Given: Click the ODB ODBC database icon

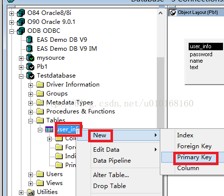Looking at the screenshot, I should 21,31.
